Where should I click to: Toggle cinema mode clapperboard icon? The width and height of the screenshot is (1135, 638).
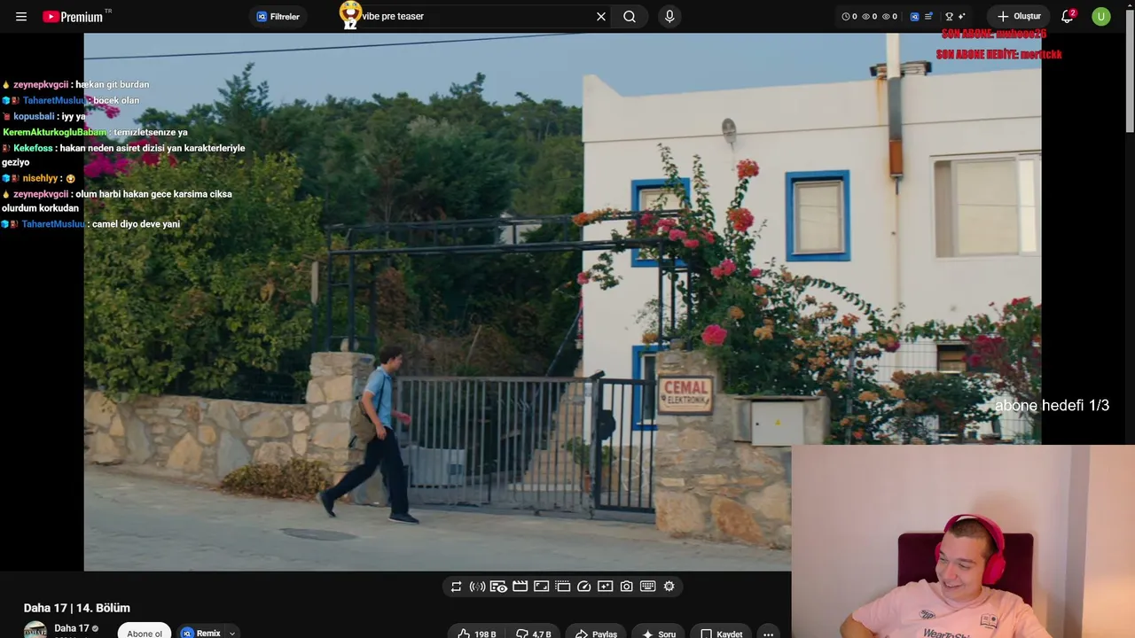click(520, 587)
